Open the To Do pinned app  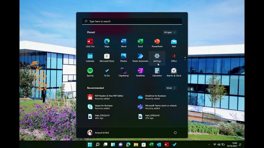coord(107,72)
